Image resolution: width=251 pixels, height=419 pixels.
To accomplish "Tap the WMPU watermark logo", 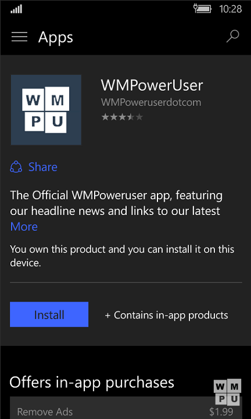I will click(228, 392).
